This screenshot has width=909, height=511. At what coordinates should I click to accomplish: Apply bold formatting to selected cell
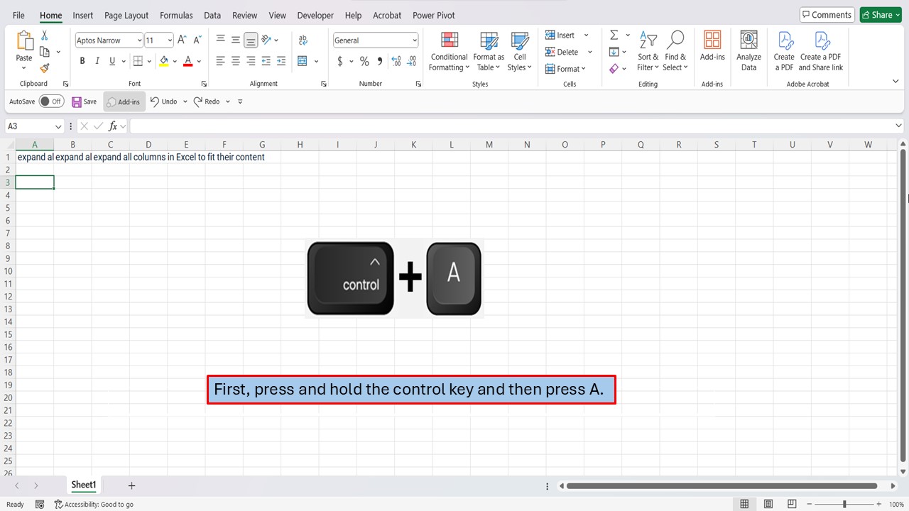tap(82, 61)
